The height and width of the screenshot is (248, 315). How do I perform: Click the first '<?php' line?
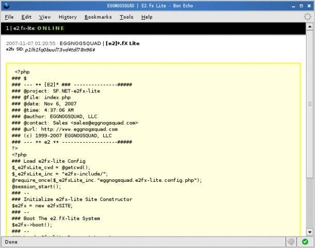point(22,72)
